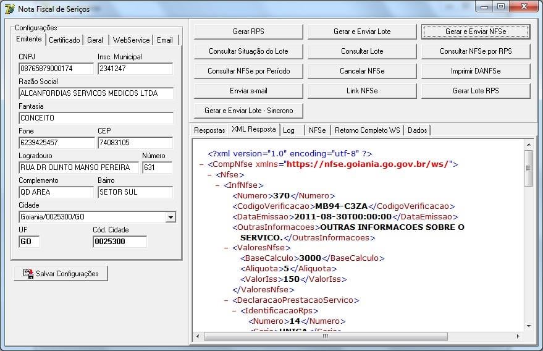The width and height of the screenshot is (543, 351).
Task: Switch to the WebService tab
Action: click(131, 40)
